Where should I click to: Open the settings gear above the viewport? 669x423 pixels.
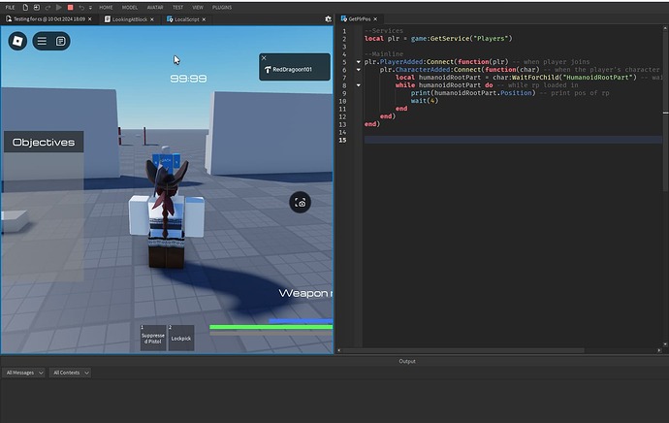click(329, 18)
